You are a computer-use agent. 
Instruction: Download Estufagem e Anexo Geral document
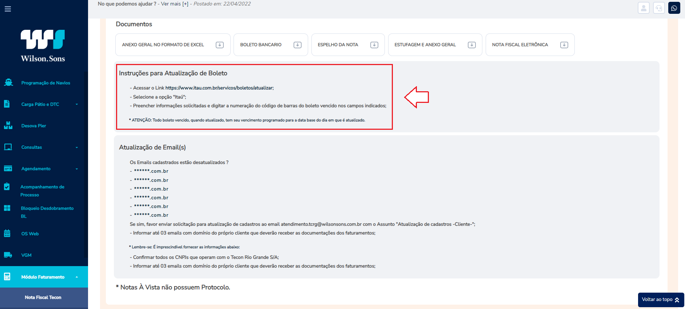click(472, 45)
